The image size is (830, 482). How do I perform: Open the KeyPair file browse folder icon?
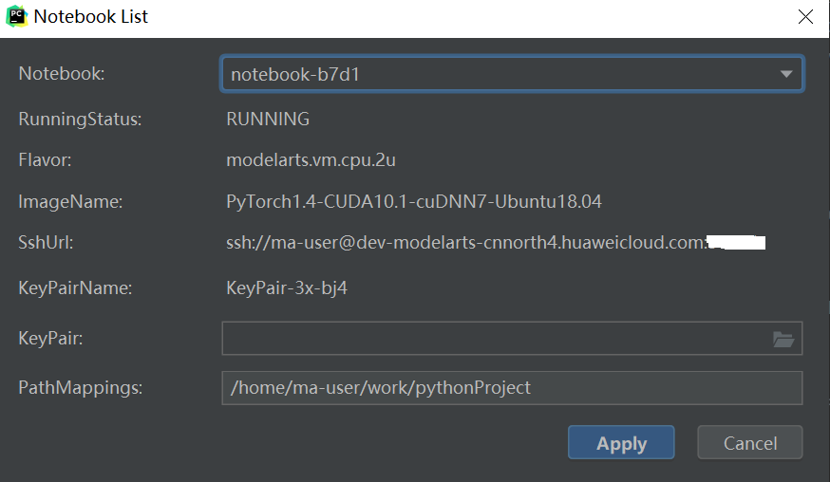pyautogui.click(x=783, y=339)
